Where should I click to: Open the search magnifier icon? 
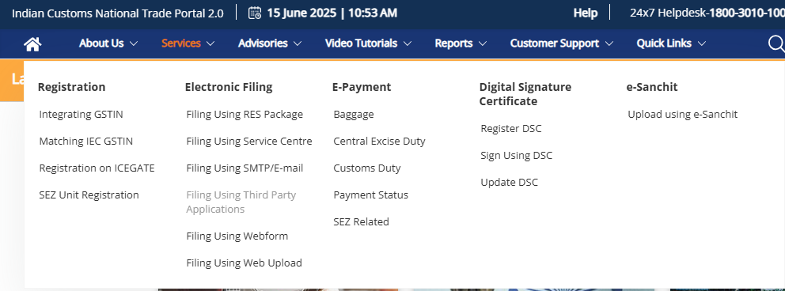(x=776, y=43)
